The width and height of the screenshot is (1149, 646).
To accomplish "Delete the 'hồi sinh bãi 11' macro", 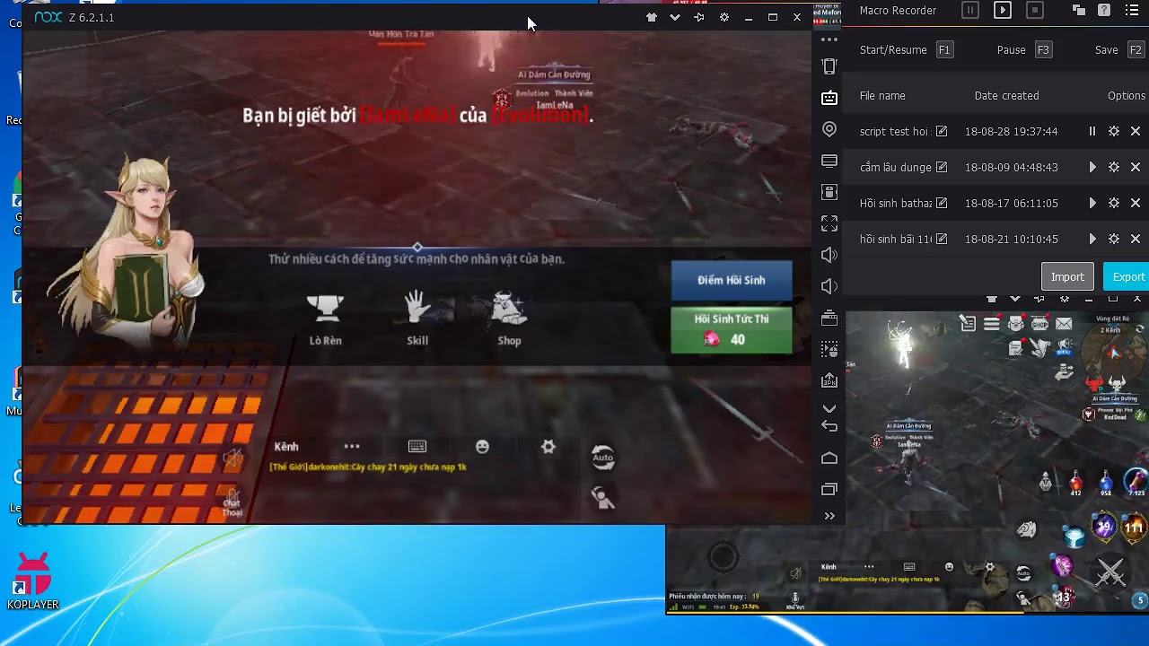I will [1136, 239].
